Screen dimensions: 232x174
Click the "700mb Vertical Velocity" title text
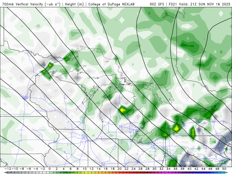[x=23, y=4]
